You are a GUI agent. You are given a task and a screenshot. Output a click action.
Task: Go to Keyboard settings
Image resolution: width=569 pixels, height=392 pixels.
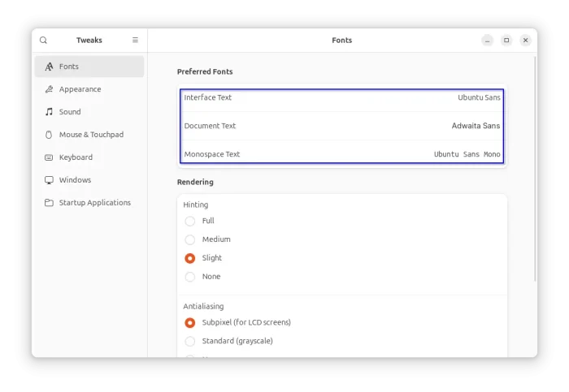point(89,157)
